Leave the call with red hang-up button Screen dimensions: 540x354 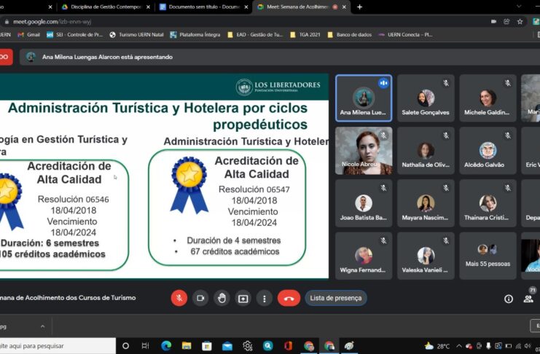click(x=289, y=298)
